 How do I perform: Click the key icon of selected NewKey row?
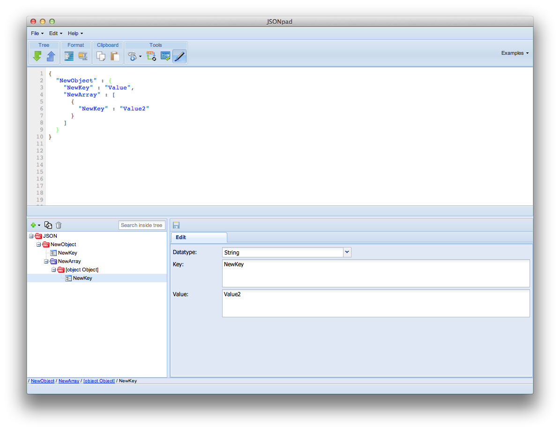click(68, 278)
